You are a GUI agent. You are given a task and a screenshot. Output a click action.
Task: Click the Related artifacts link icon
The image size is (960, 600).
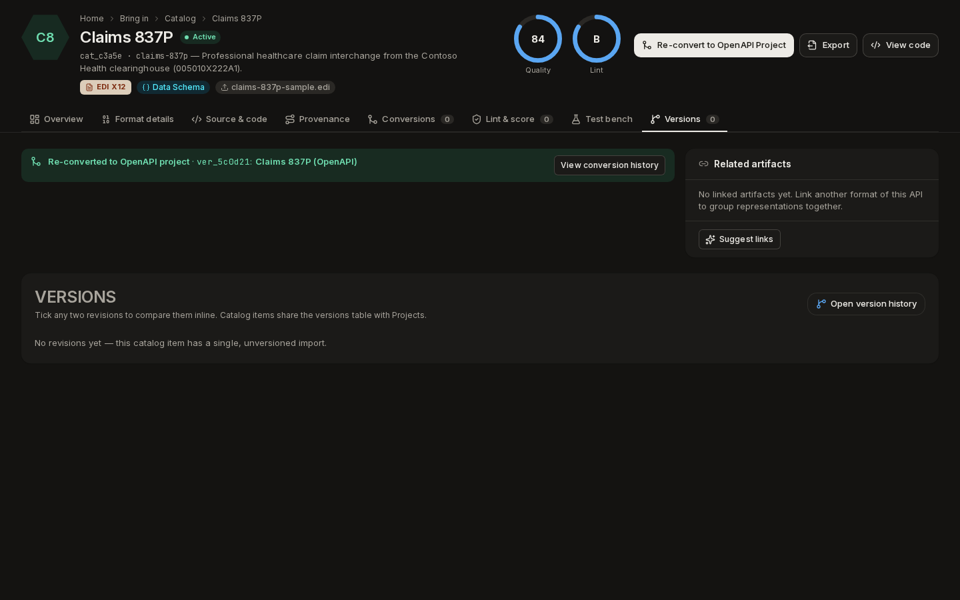pos(703,164)
